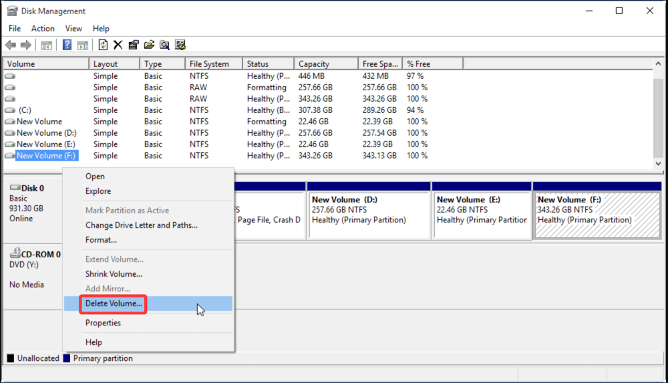
Task: Click the volume list scroll-down arrow
Action: (x=658, y=163)
